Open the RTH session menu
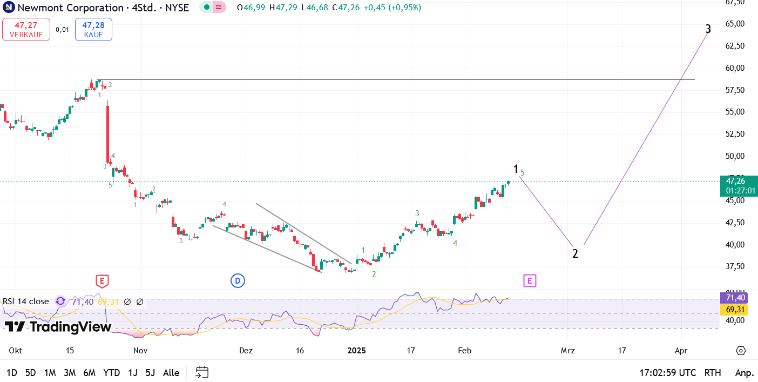758x382 pixels. [x=713, y=373]
